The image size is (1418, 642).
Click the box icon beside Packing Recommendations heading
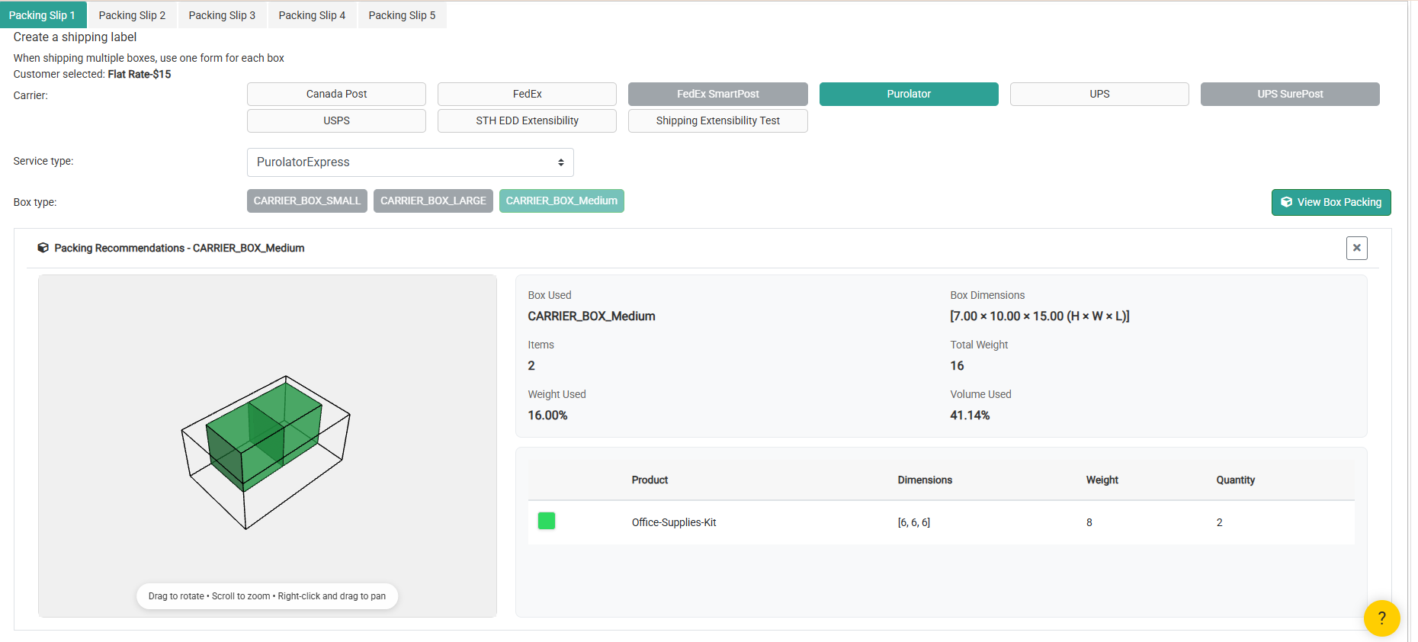[43, 248]
